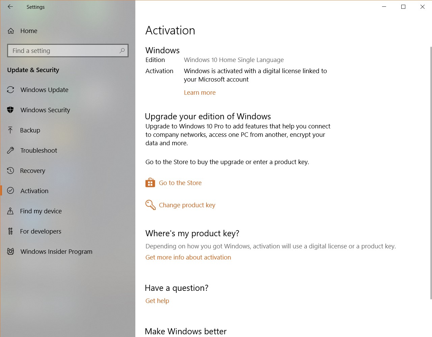Go to Windows Security section
Image resolution: width=432 pixels, height=337 pixels.
click(67, 110)
